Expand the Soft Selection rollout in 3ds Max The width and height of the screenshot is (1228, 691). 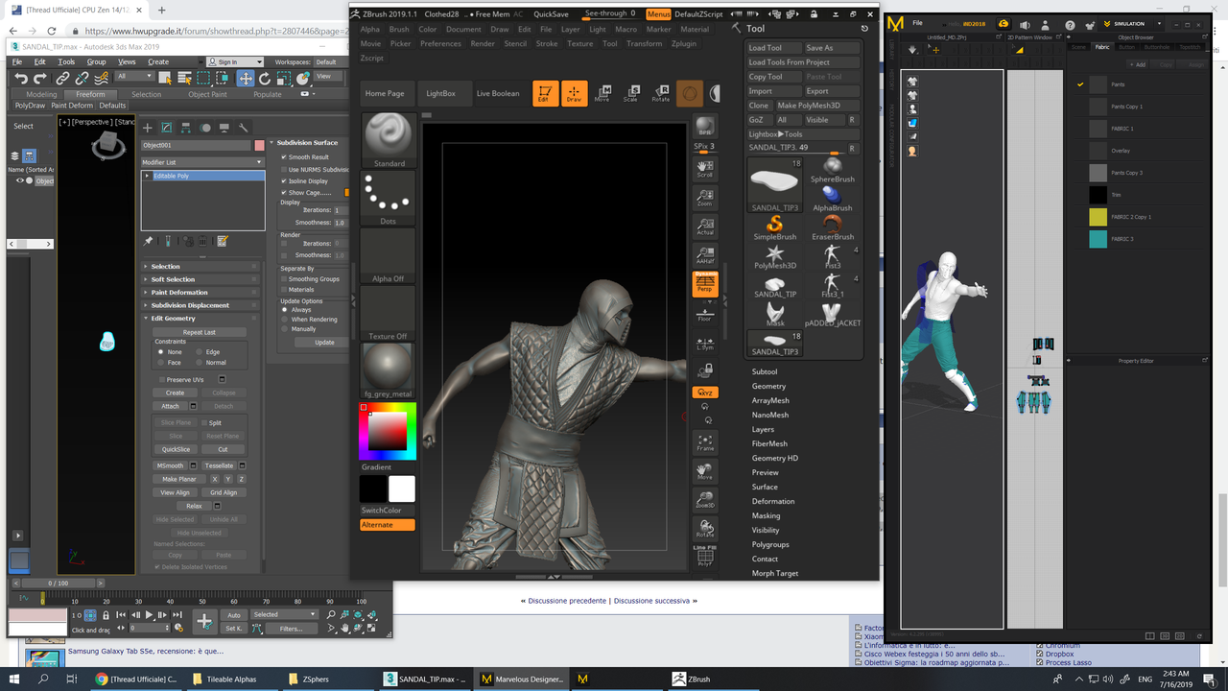pyautogui.click(x=201, y=279)
